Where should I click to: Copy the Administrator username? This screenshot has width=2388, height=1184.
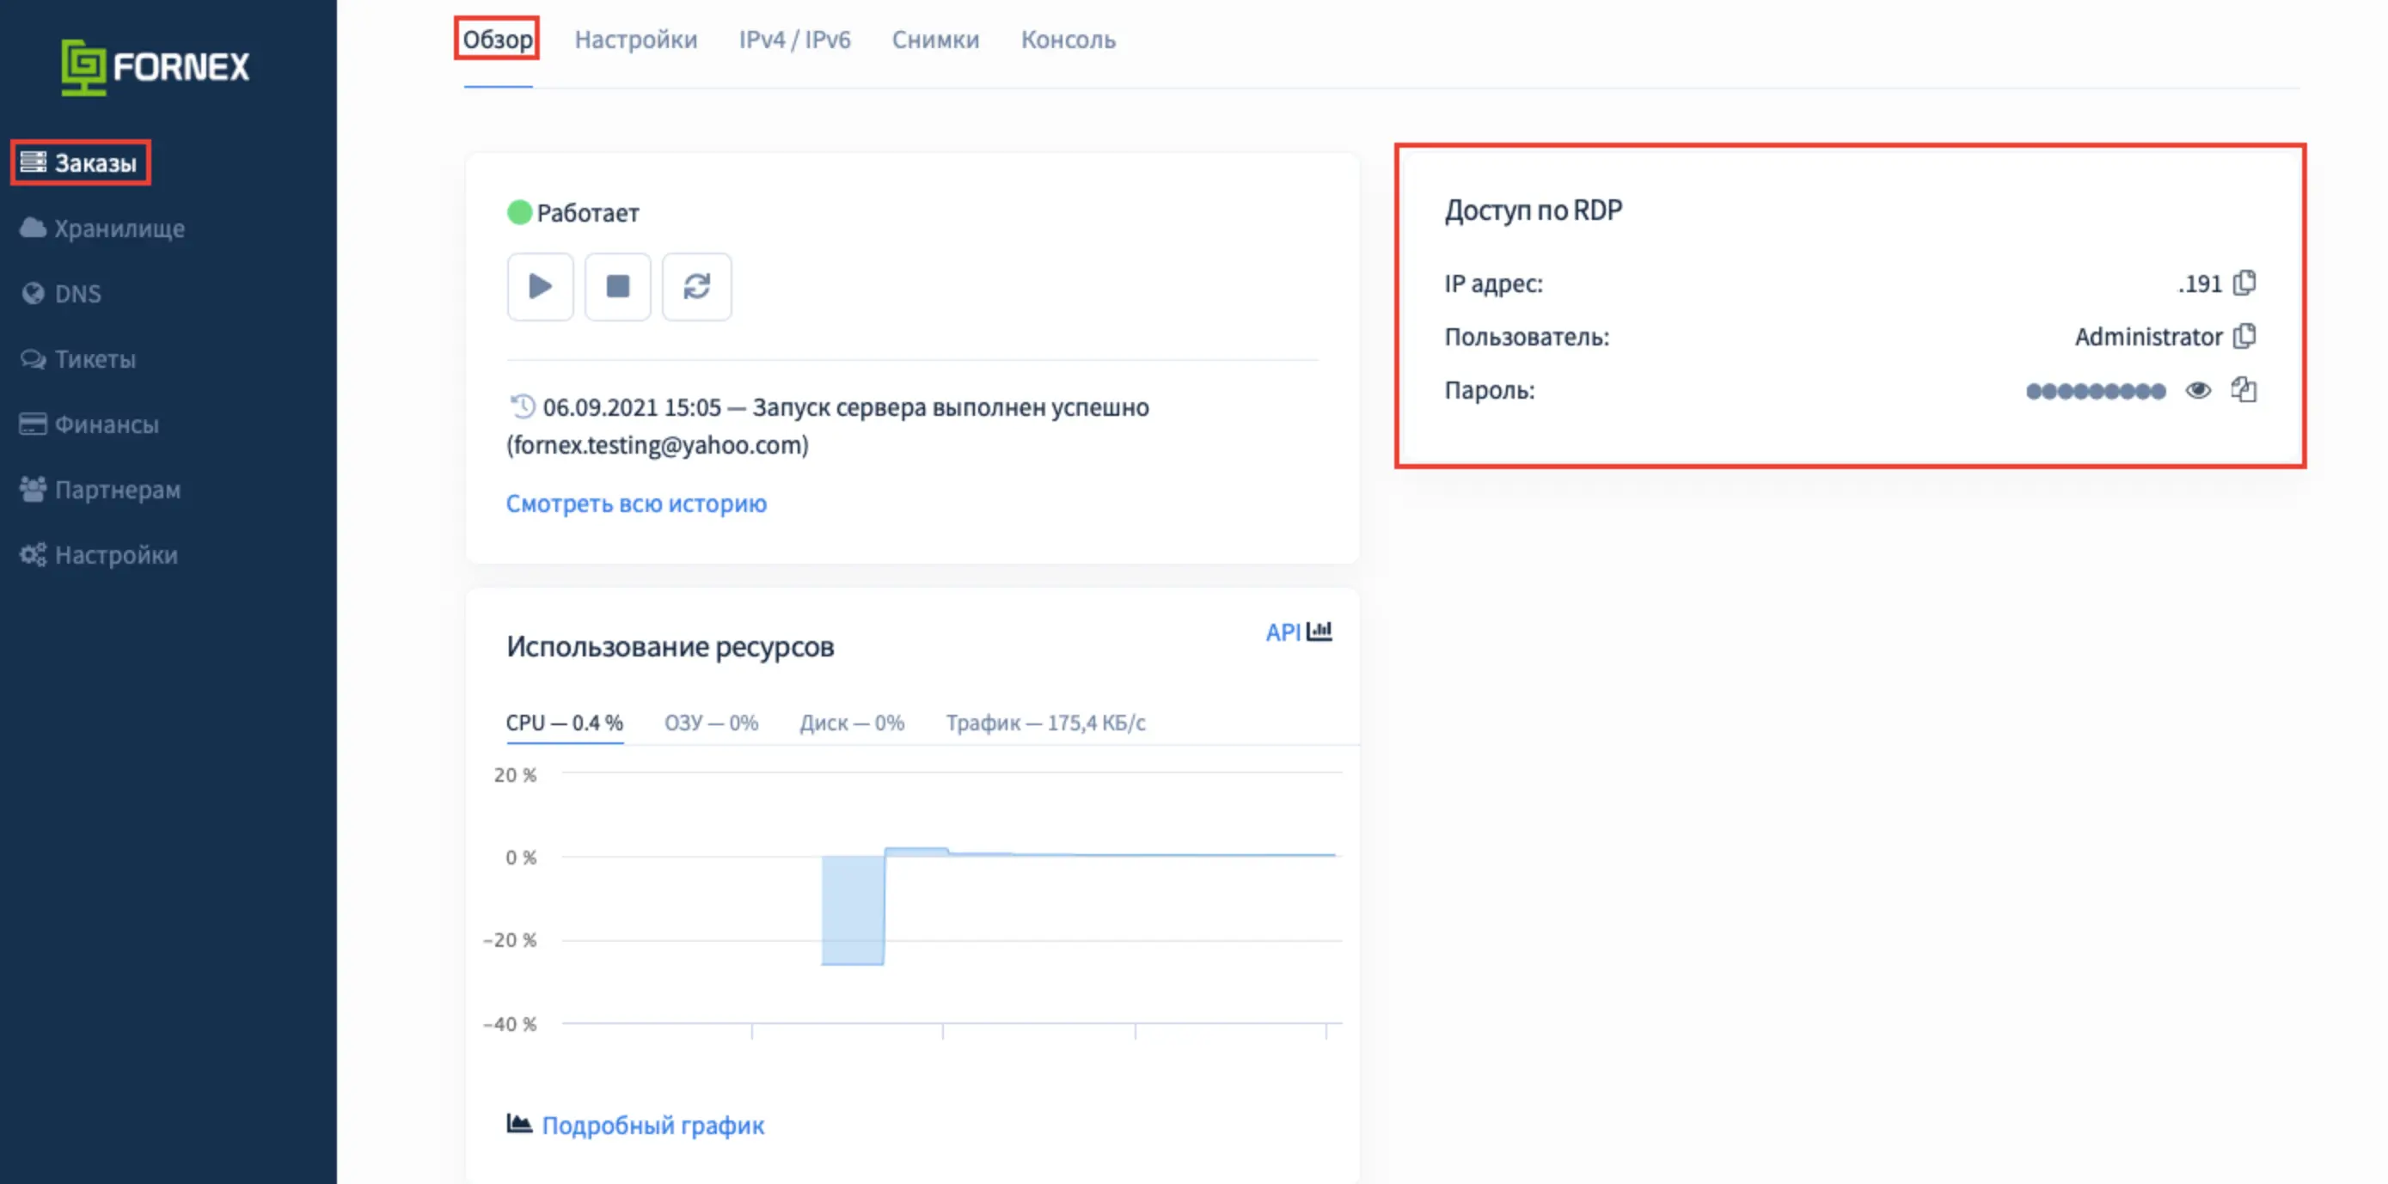pos(2244,335)
